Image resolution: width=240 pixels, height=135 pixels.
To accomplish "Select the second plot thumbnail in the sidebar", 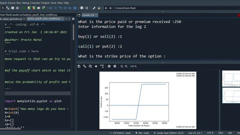I will tap(231, 95).
